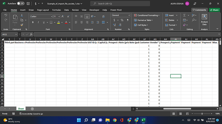Click the zoom slider handle
Image resolution: width=222 pixels, height=124 pixels.
click(x=202, y=114)
